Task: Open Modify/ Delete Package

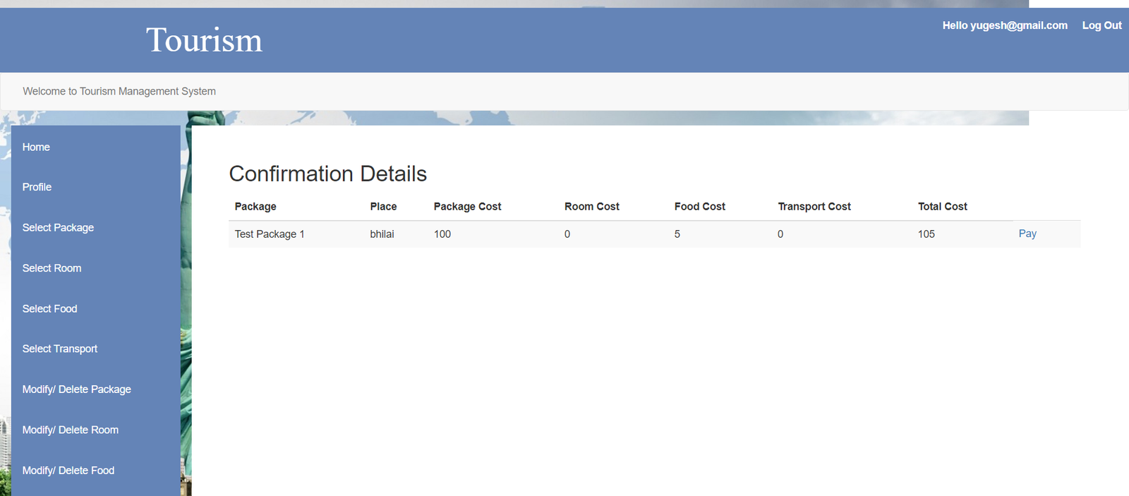Action: pos(76,389)
